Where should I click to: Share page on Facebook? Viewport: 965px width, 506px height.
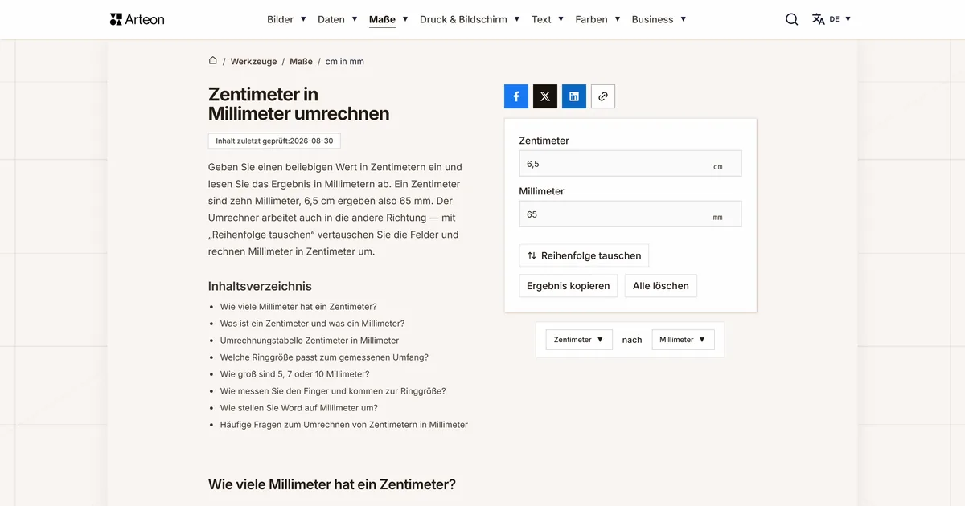click(x=516, y=96)
